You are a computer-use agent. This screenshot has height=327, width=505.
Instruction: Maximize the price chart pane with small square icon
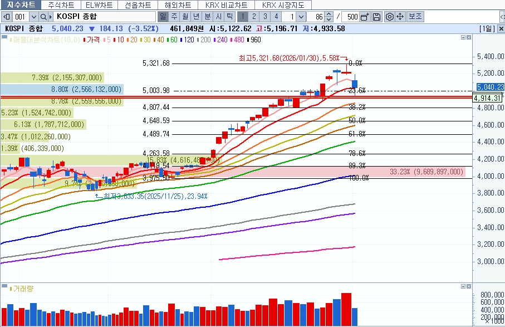coord(462,38)
